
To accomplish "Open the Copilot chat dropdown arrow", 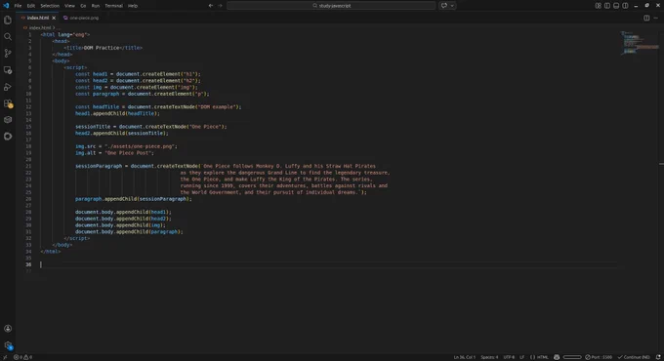I will 452,6.
